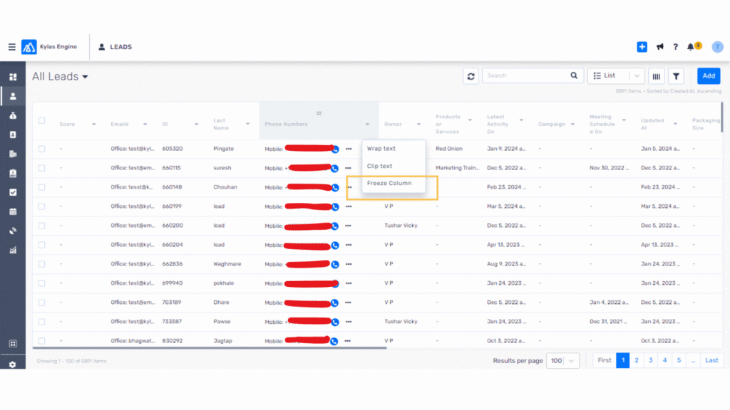
Task: Check the select-all checkbox in the table header
Action: [x=41, y=121]
